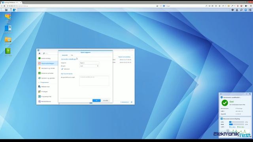Image resolution: width=253 pixels, height=142 pixels.
Task: Open the DSM notifications speech-bubble icon
Action: (232, 10)
